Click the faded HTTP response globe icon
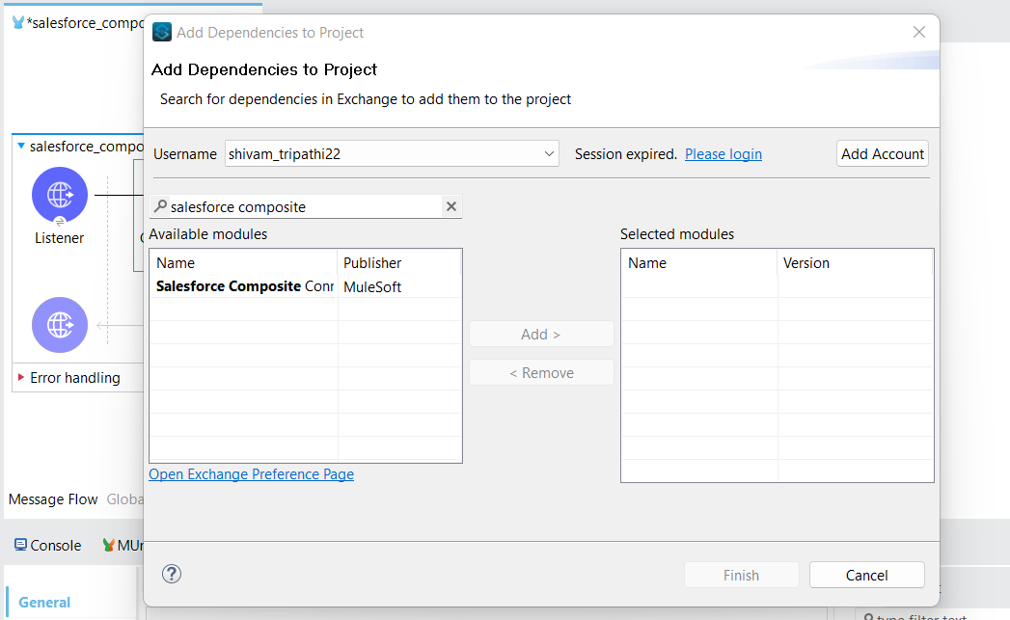This screenshot has width=1010, height=620. 60,325
